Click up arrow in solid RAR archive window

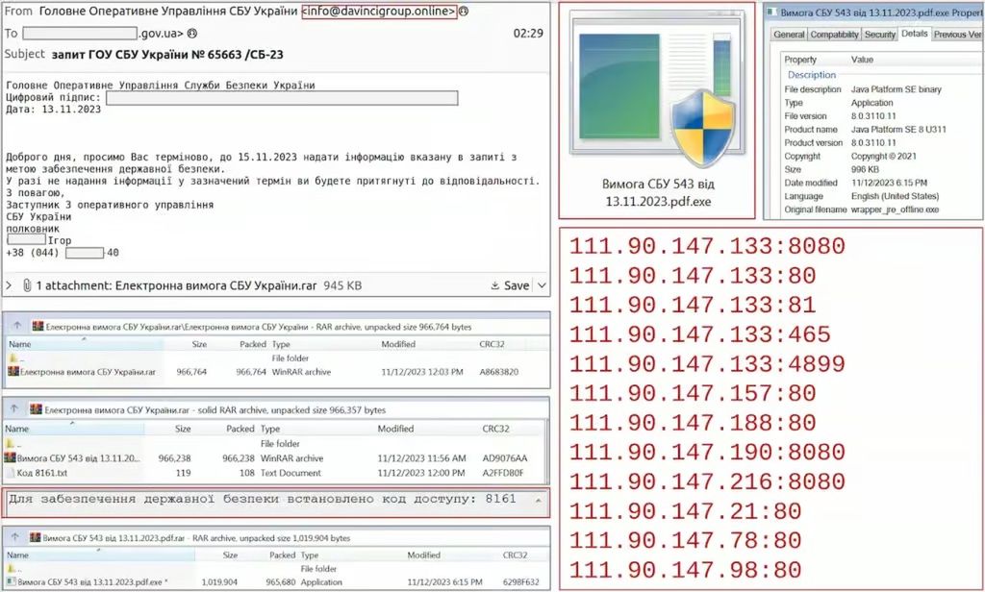[x=14, y=408]
